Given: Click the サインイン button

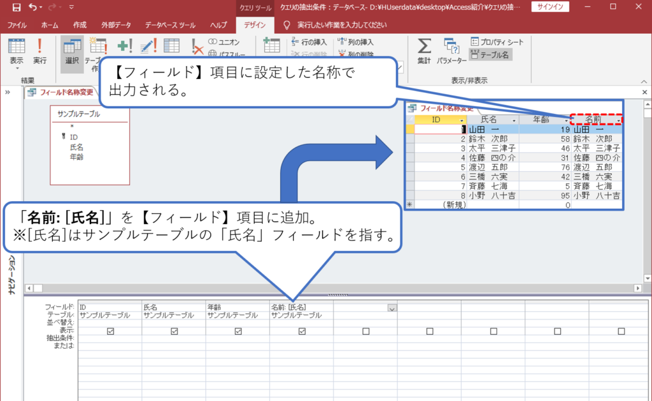Looking at the screenshot, I should (550, 6).
